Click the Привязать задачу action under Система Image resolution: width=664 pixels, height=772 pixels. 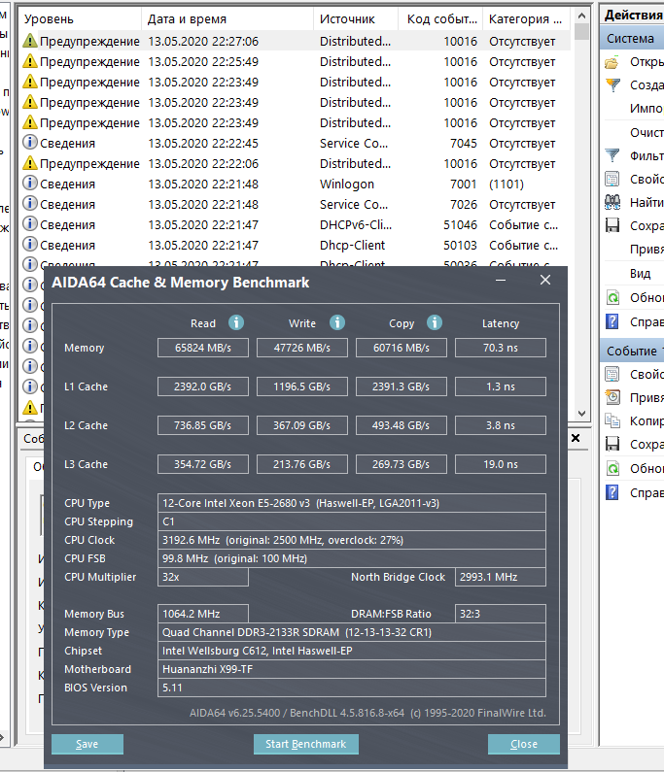(x=647, y=250)
